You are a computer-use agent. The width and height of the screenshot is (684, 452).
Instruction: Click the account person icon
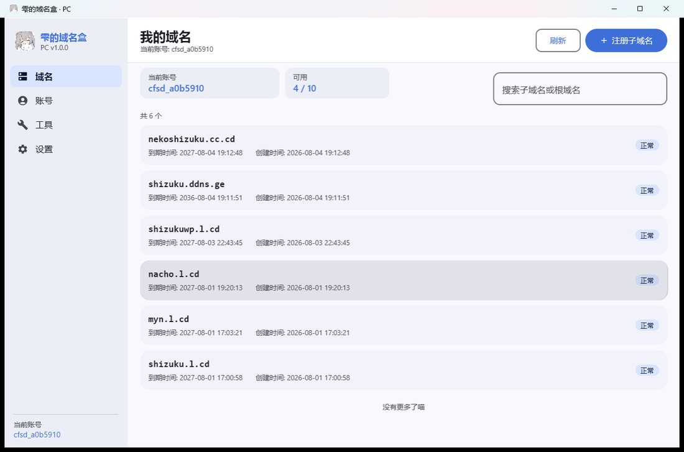click(22, 101)
